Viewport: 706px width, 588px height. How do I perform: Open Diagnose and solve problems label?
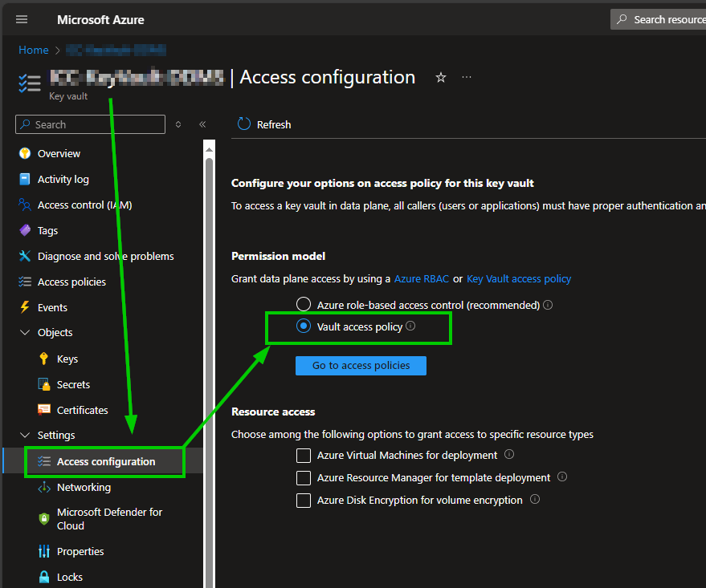tap(106, 256)
